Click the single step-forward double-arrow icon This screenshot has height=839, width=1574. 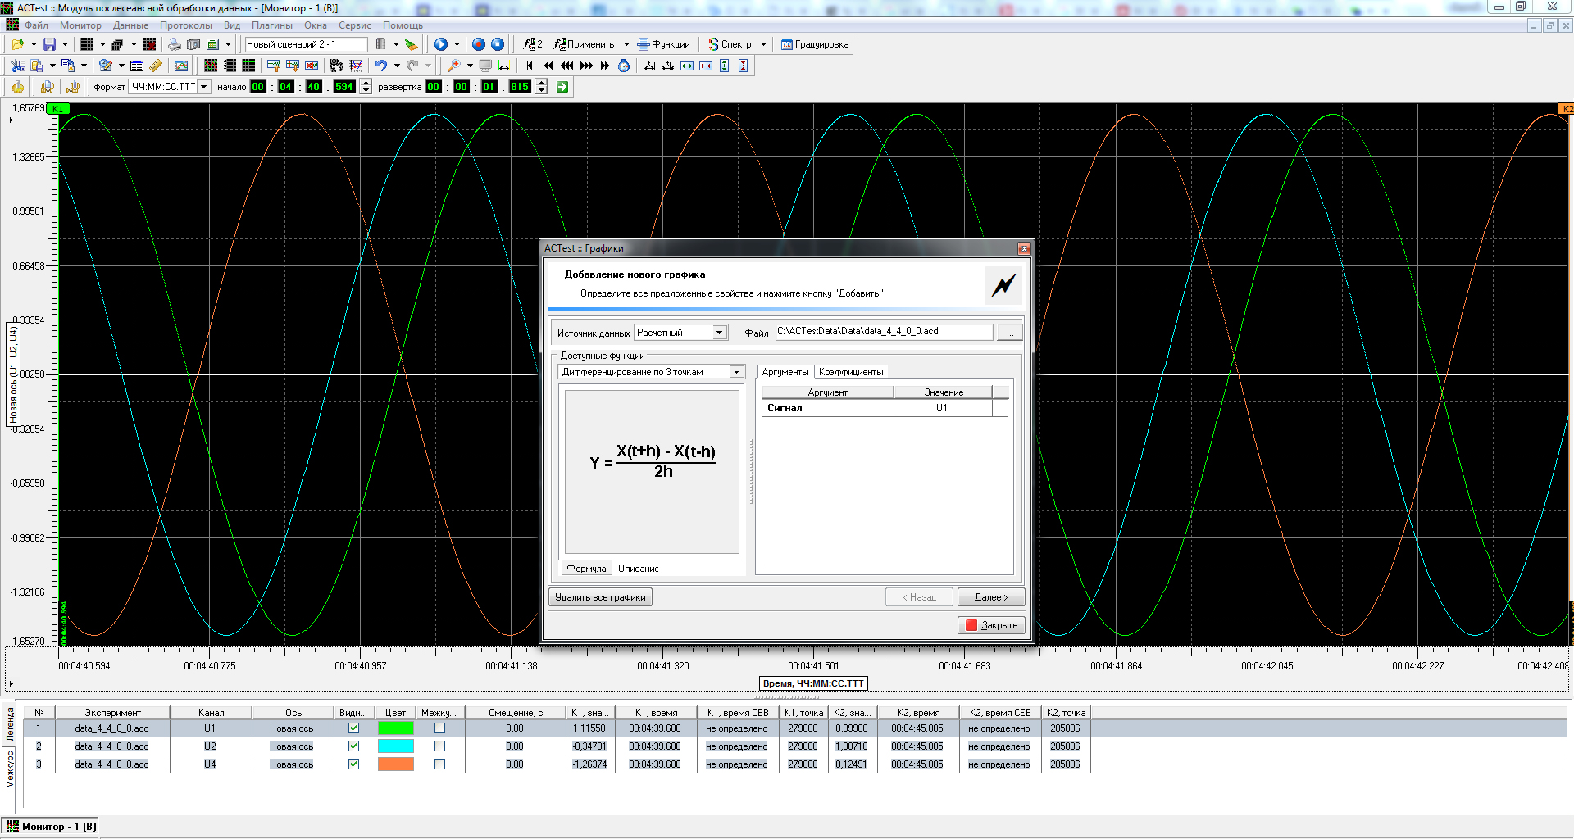point(605,66)
